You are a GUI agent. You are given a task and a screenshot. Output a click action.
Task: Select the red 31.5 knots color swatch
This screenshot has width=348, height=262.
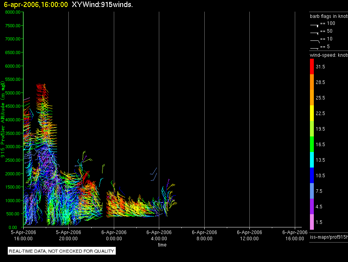click(311, 67)
